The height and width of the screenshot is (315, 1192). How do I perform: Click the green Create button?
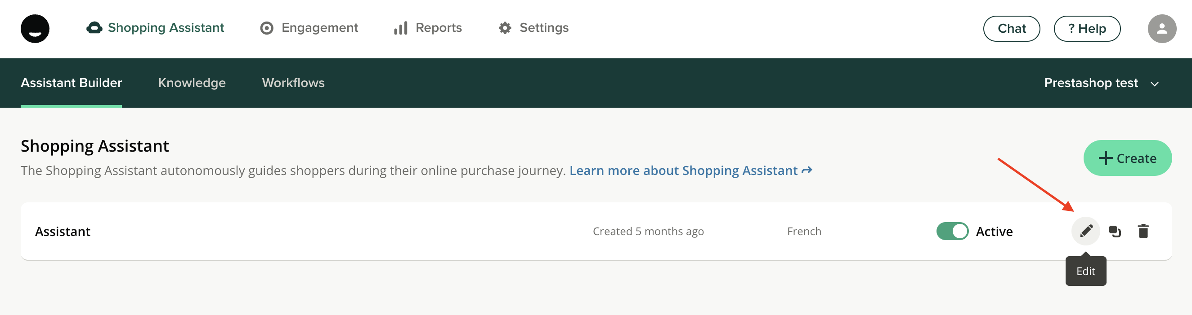(1127, 158)
